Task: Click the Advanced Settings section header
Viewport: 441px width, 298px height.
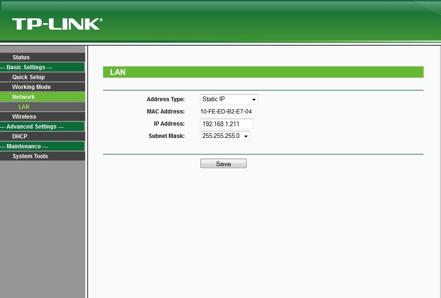Action: [42, 126]
